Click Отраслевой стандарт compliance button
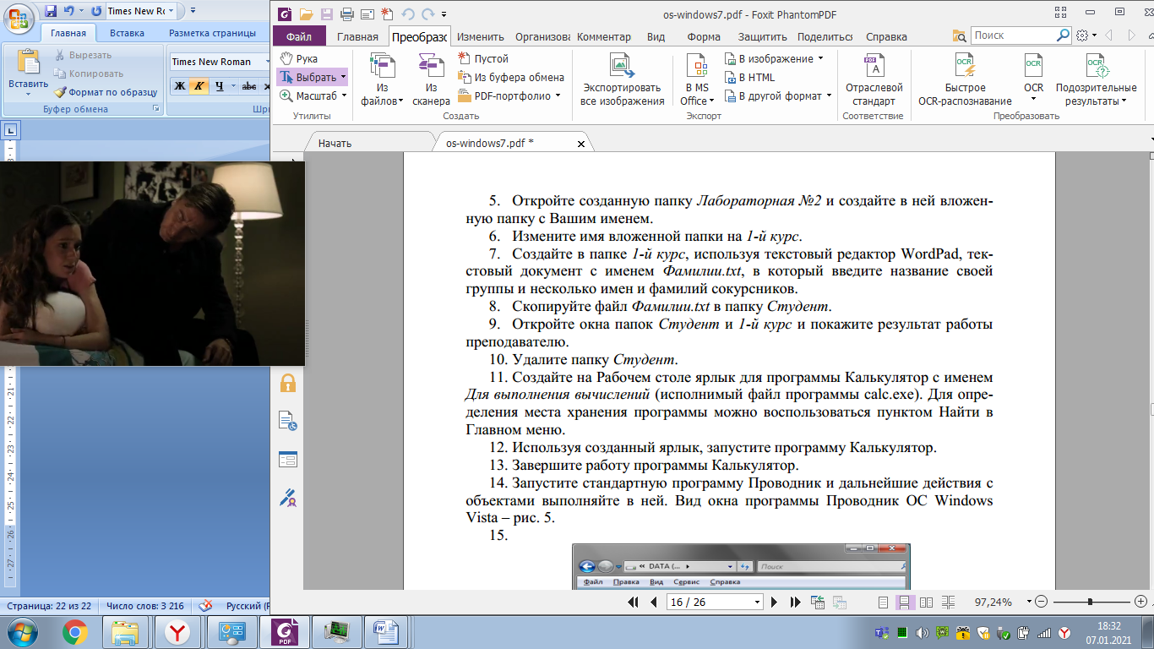The image size is (1154, 649). (874, 79)
